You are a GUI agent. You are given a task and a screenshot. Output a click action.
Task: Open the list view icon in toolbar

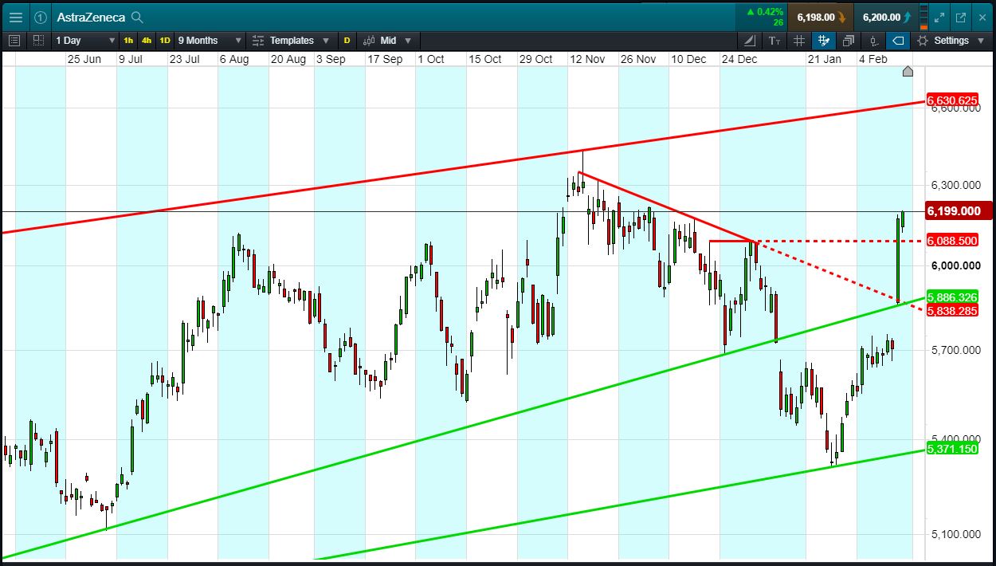14,40
